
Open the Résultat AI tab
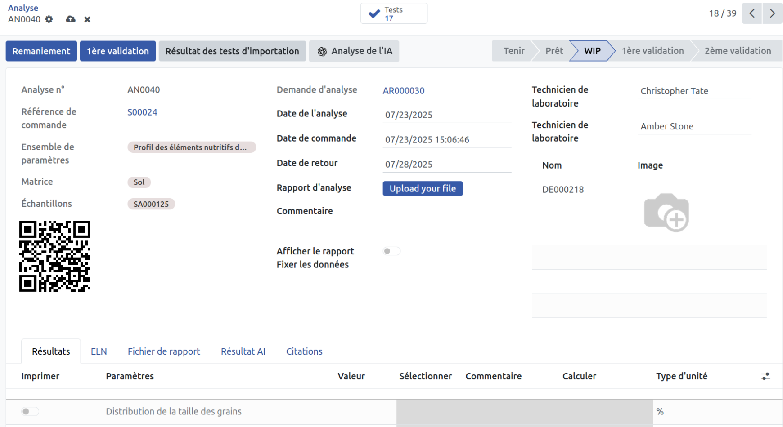point(243,351)
